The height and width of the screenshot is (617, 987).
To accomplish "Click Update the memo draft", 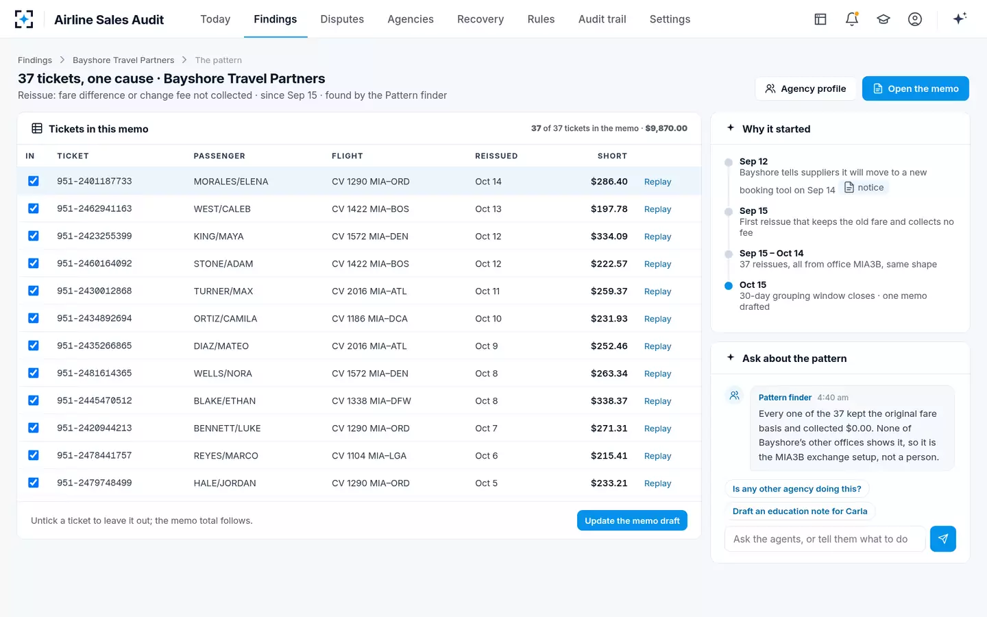I will pyautogui.click(x=632, y=520).
